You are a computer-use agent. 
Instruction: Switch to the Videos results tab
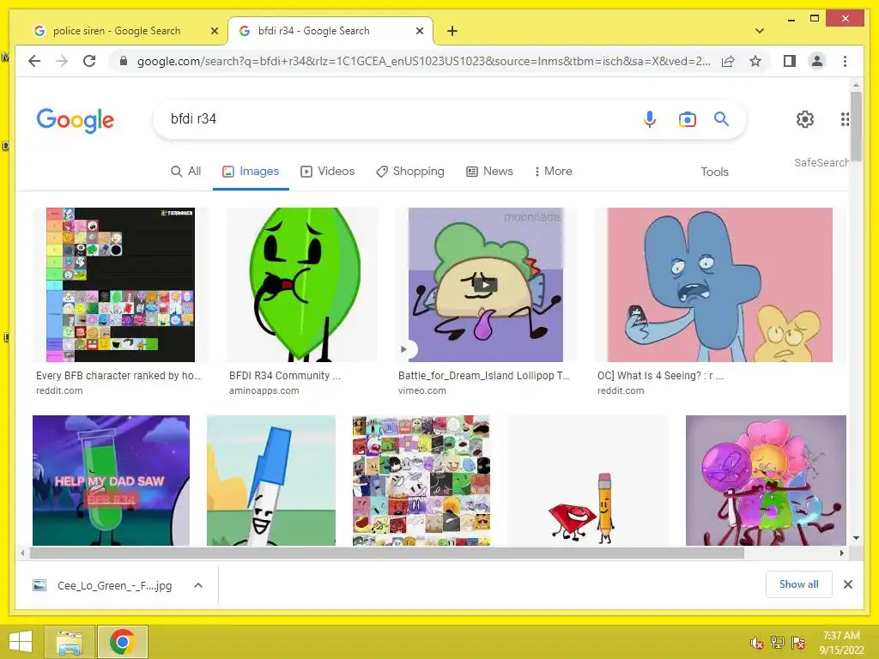point(328,172)
